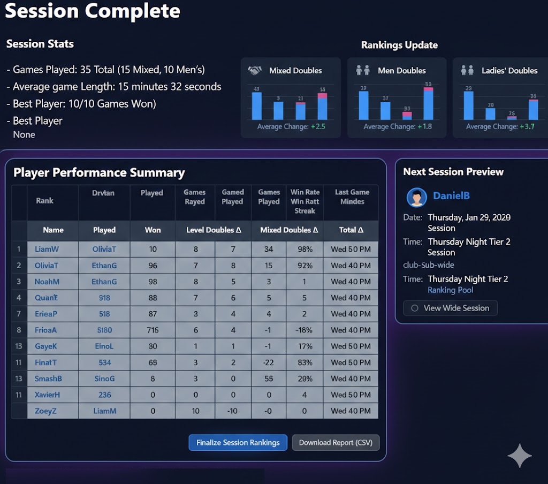Click the Total Δ column header
548x484 pixels.
click(351, 230)
